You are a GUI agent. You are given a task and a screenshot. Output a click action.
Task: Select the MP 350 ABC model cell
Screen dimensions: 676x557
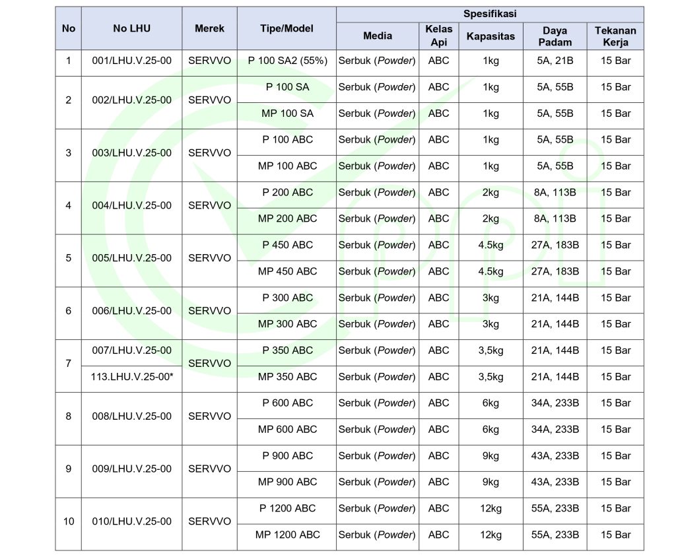(287, 377)
